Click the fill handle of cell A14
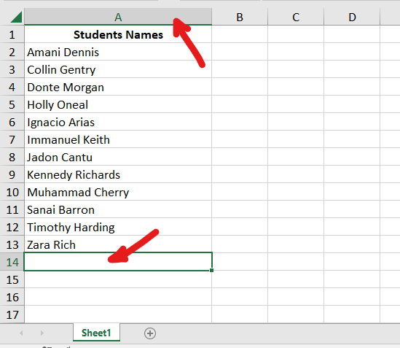This screenshot has width=400, height=348. click(x=212, y=271)
